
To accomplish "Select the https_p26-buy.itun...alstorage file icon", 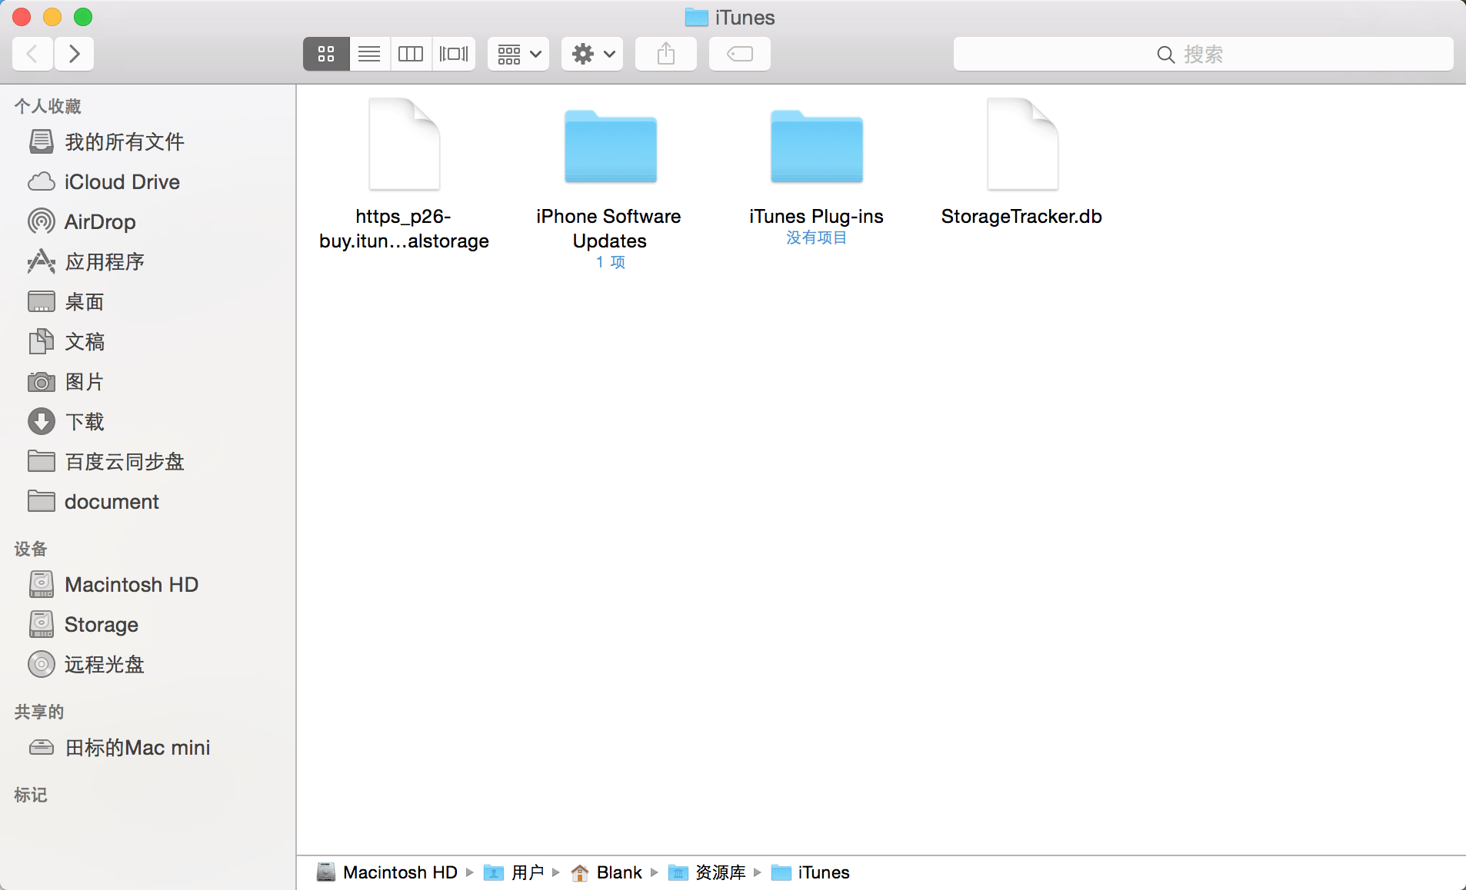I will pyautogui.click(x=405, y=144).
